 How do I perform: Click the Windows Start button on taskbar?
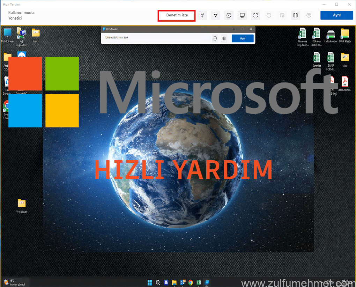click(150, 282)
